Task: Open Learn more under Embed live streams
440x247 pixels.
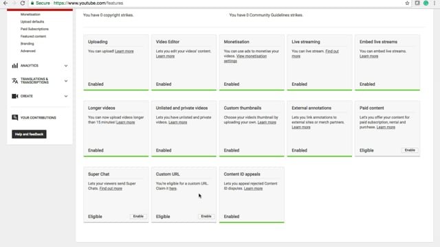Action: (369, 56)
